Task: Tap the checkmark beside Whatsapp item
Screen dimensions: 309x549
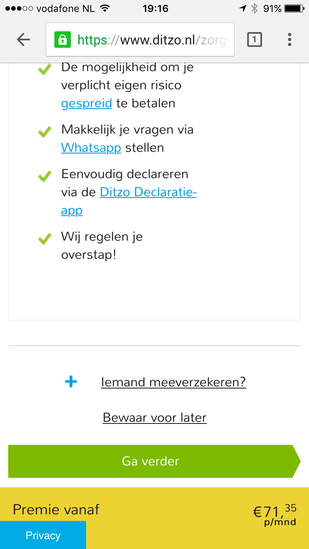Action: point(44,132)
